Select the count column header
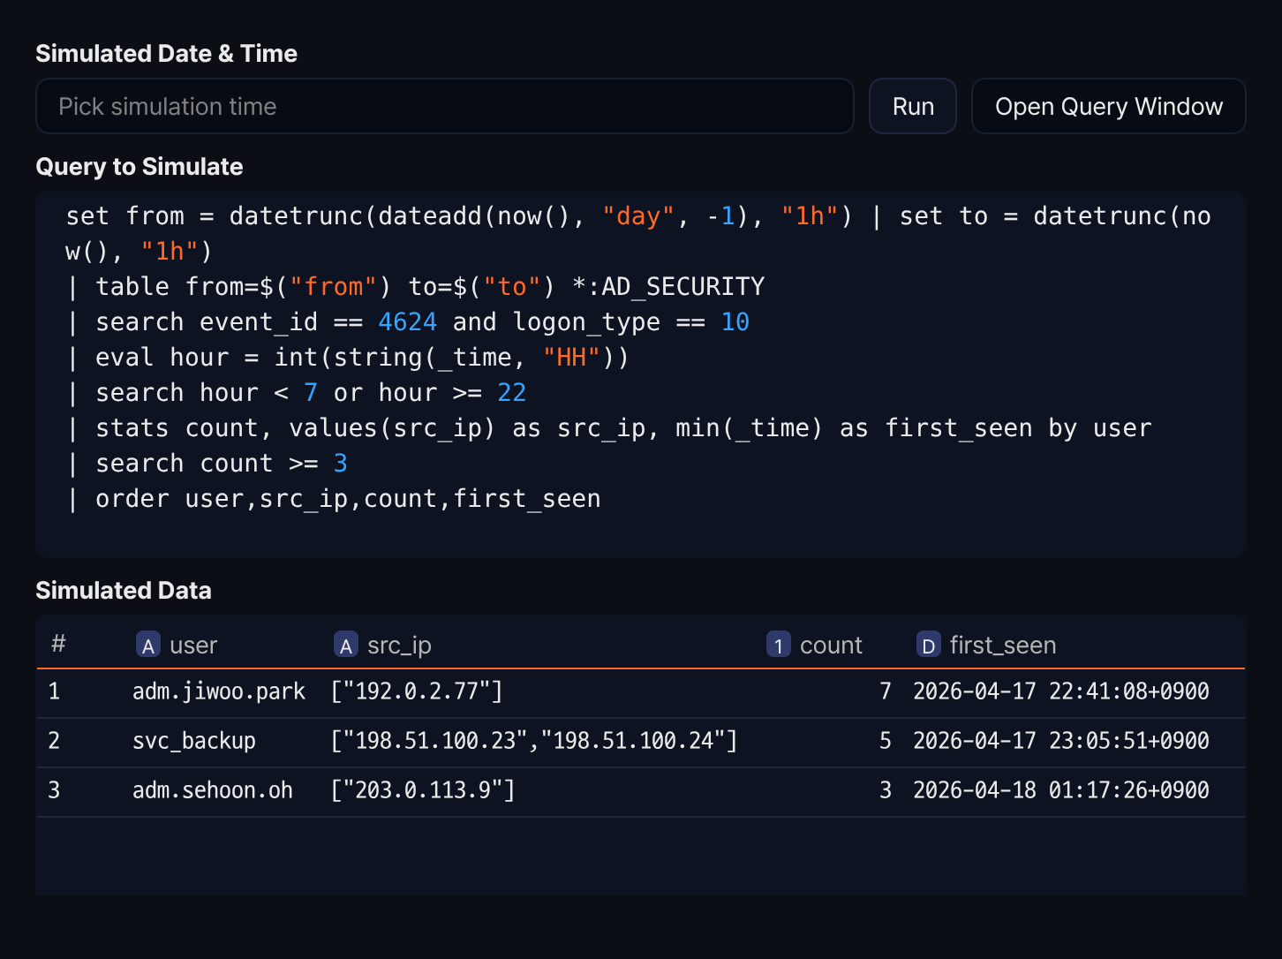The height and width of the screenshot is (959, 1282). (x=831, y=646)
